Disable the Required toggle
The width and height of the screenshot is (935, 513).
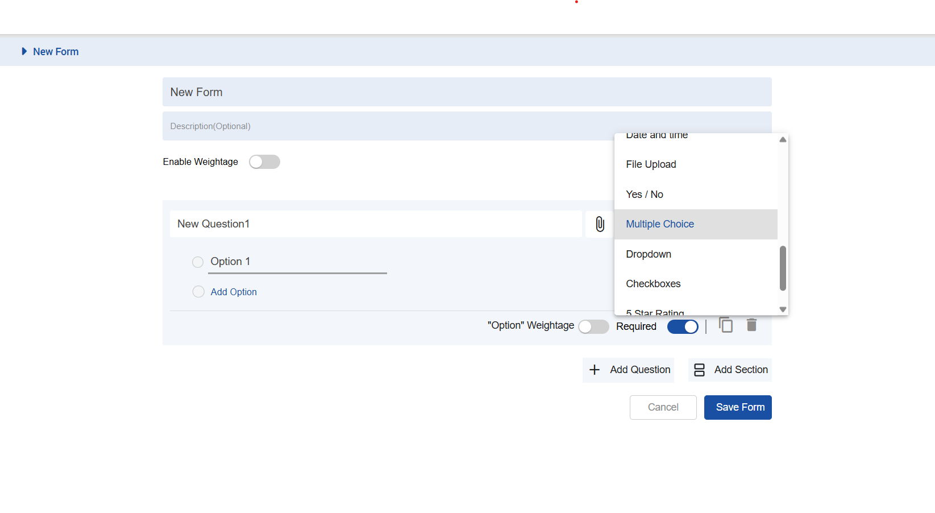(683, 326)
